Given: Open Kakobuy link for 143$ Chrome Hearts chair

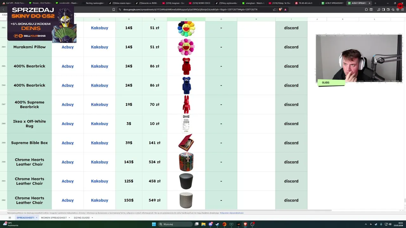Looking at the screenshot, I should pyautogui.click(x=100, y=162).
